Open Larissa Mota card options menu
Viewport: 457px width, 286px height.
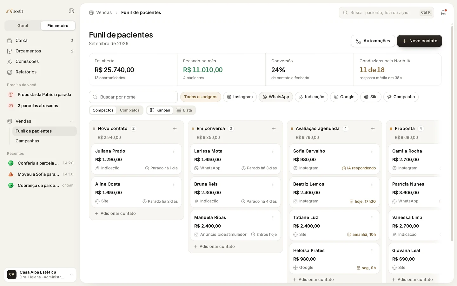(x=273, y=151)
